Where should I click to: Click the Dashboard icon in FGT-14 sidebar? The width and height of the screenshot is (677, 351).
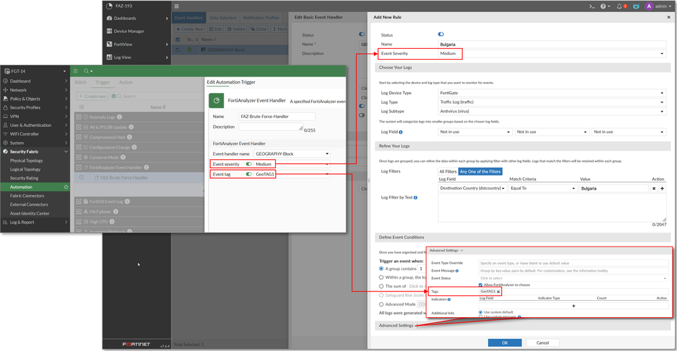click(x=5, y=81)
